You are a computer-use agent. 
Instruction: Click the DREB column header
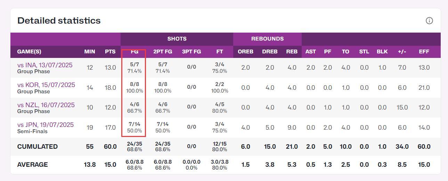click(x=270, y=52)
